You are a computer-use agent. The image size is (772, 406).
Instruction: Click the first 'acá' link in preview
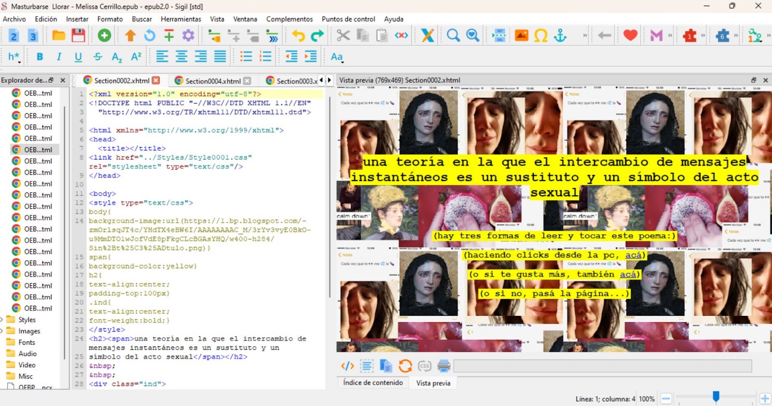(x=633, y=255)
